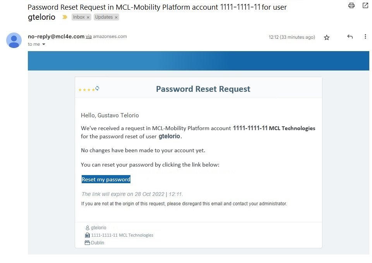Remove the Updates label

pyautogui.click(x=115, y=17)
